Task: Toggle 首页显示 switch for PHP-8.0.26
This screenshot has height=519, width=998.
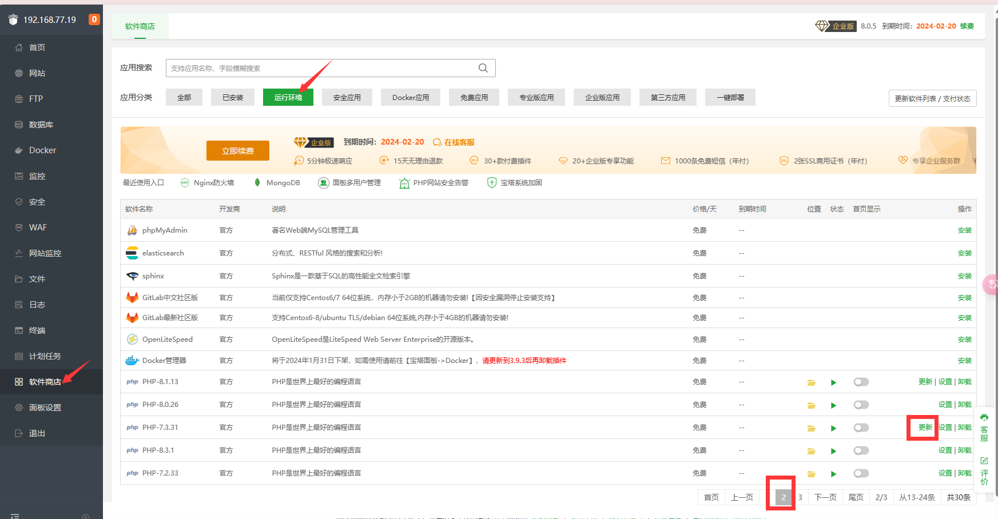Action: (861, 405)
